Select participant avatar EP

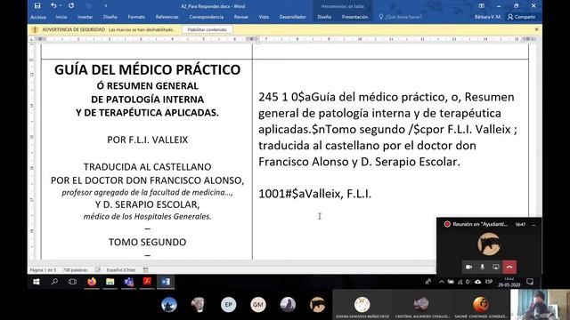[228, 304]
